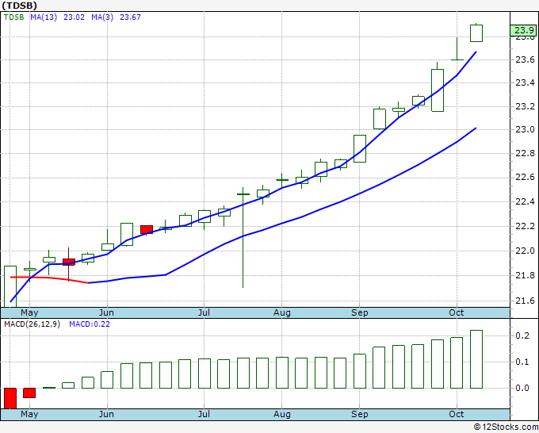
Task: Click Jul on the price chart date axis
Action: 204,312
